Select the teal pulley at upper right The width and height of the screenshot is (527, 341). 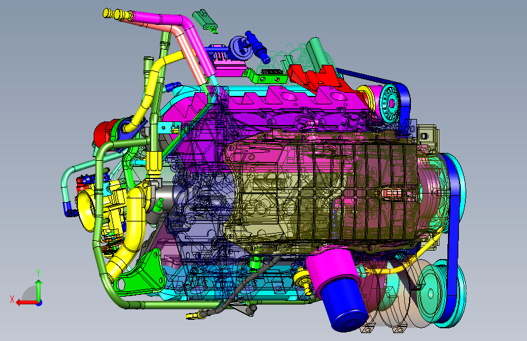pos(390,104)
